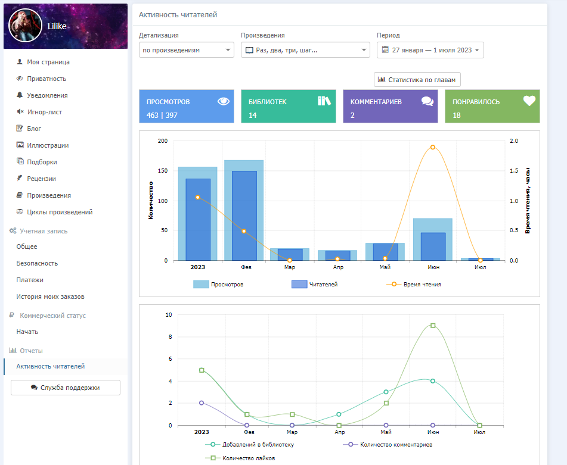Contact Служба поддержки button
Image resolution: width=567 pixels, height=465 pixels.
pos(66,388)
